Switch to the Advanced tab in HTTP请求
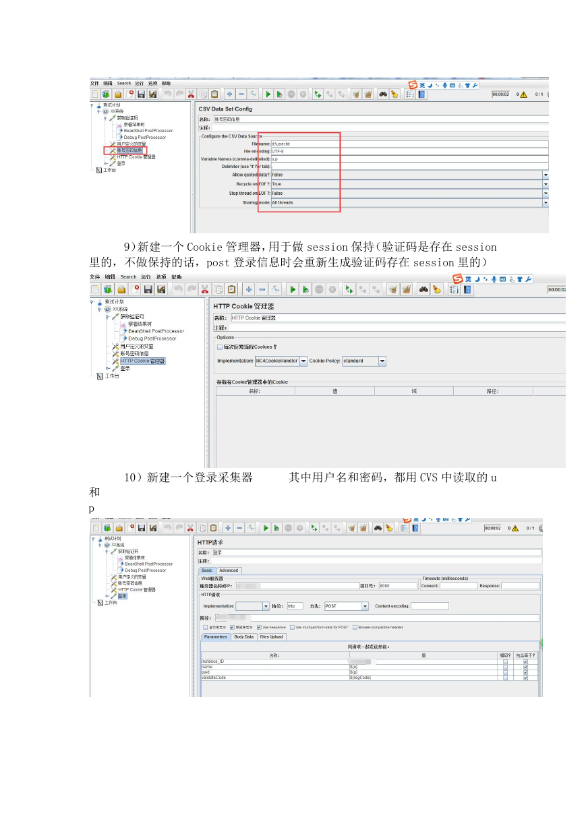 [x=229, y=570]
